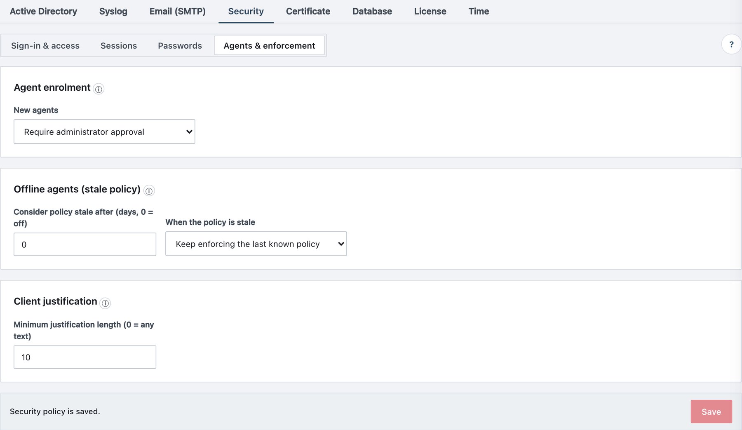Click the "Offline agents (stale policy)" heading

coord(77,189)
